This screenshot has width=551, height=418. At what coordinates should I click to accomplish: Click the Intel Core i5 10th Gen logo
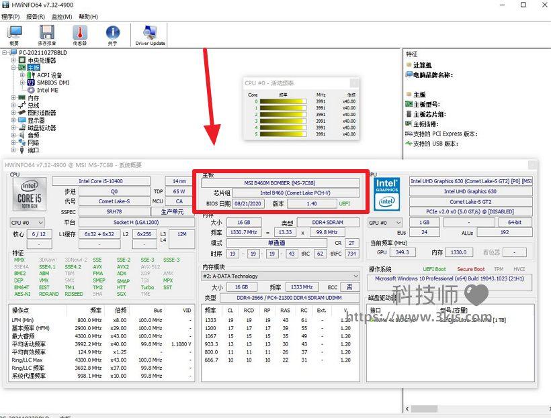[30, 194]
